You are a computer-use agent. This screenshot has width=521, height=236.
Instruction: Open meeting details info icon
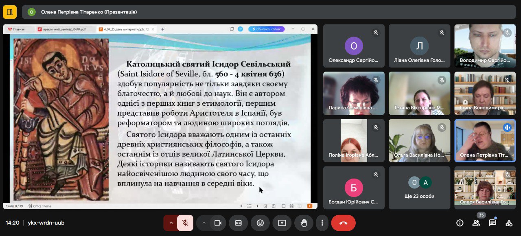pos(460,223)
